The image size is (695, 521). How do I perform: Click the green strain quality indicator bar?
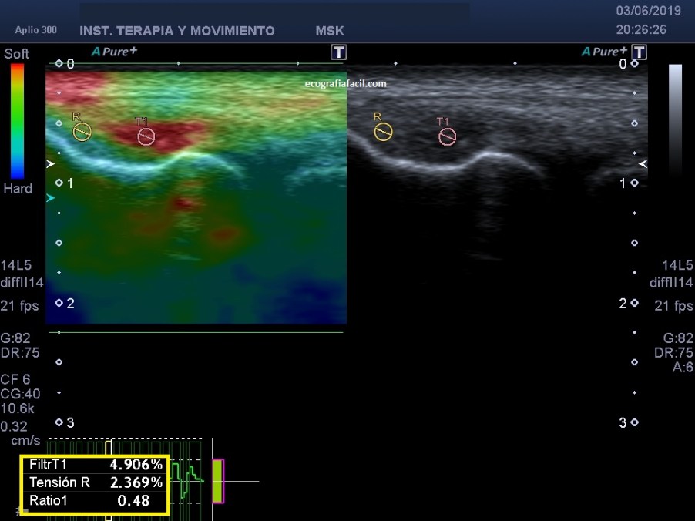(x=218, y=481)
